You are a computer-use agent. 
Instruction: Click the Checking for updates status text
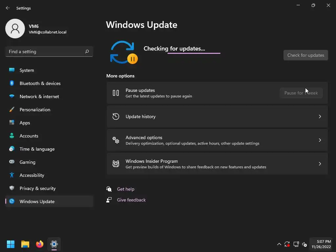point(174,49)
